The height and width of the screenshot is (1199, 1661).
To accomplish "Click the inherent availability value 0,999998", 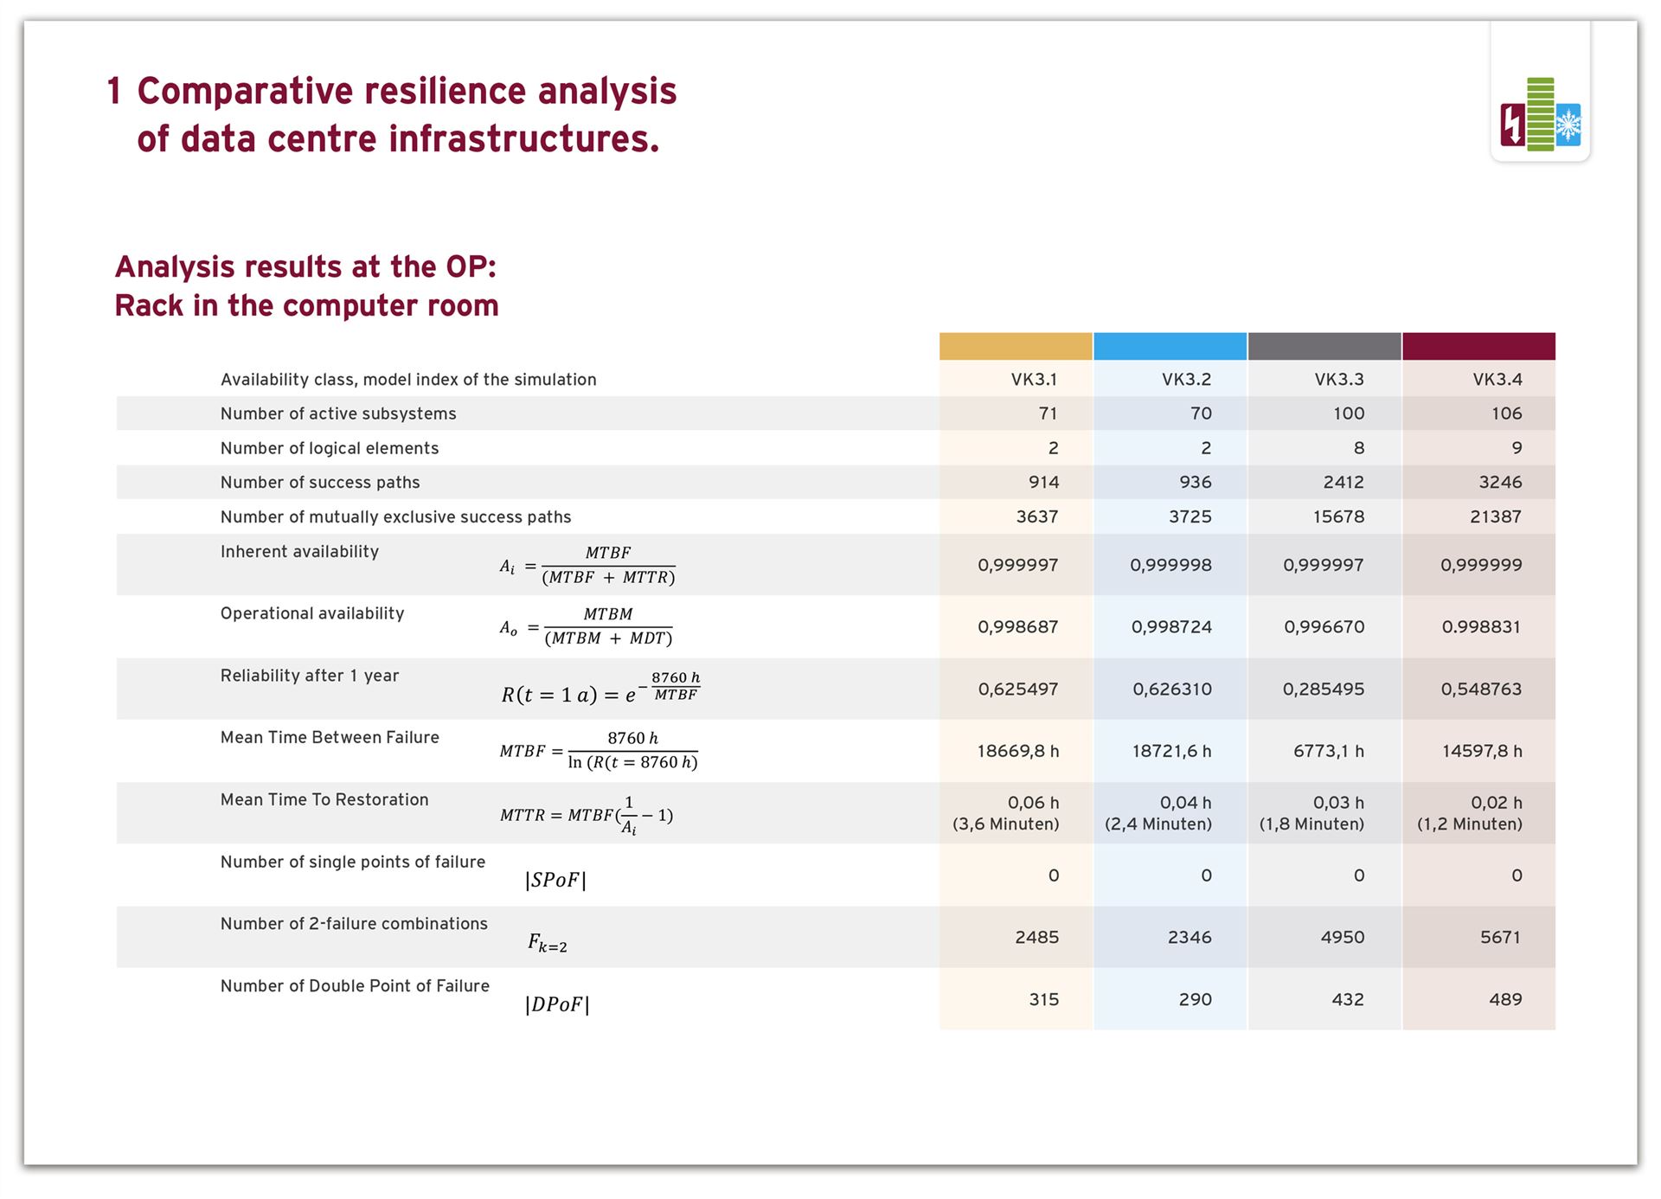I will (1170, 565).
